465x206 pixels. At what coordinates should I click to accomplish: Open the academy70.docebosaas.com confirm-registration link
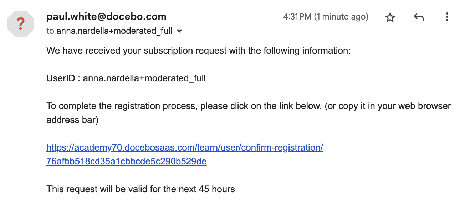pos(185,147)
